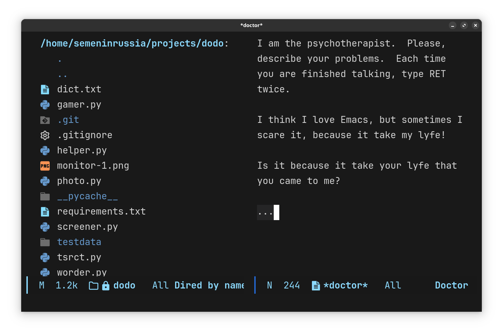Click the M state indicator in Dired modeline
This screenshot has height=335, width=503.
point(42,286)
